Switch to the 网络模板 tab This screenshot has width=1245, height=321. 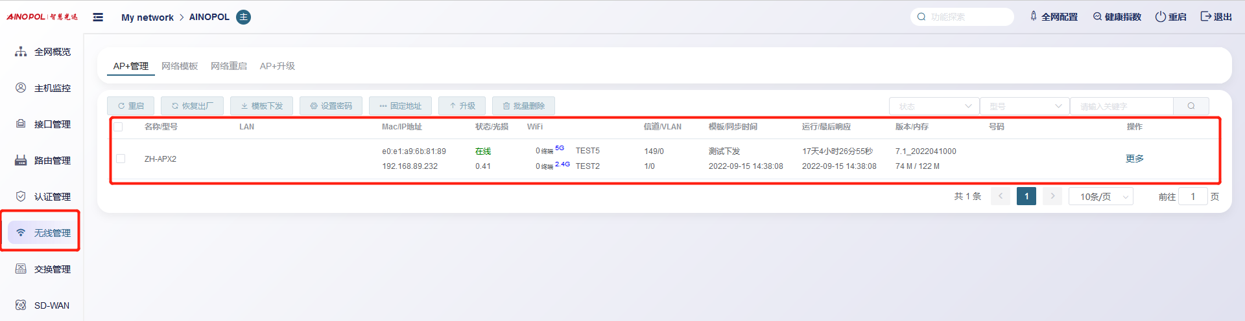(180, 66)
